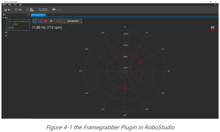This screenshot has height=132, width=220.
Task: Click the pin icon in the top-right menu bar
Action: pos(215,5)
